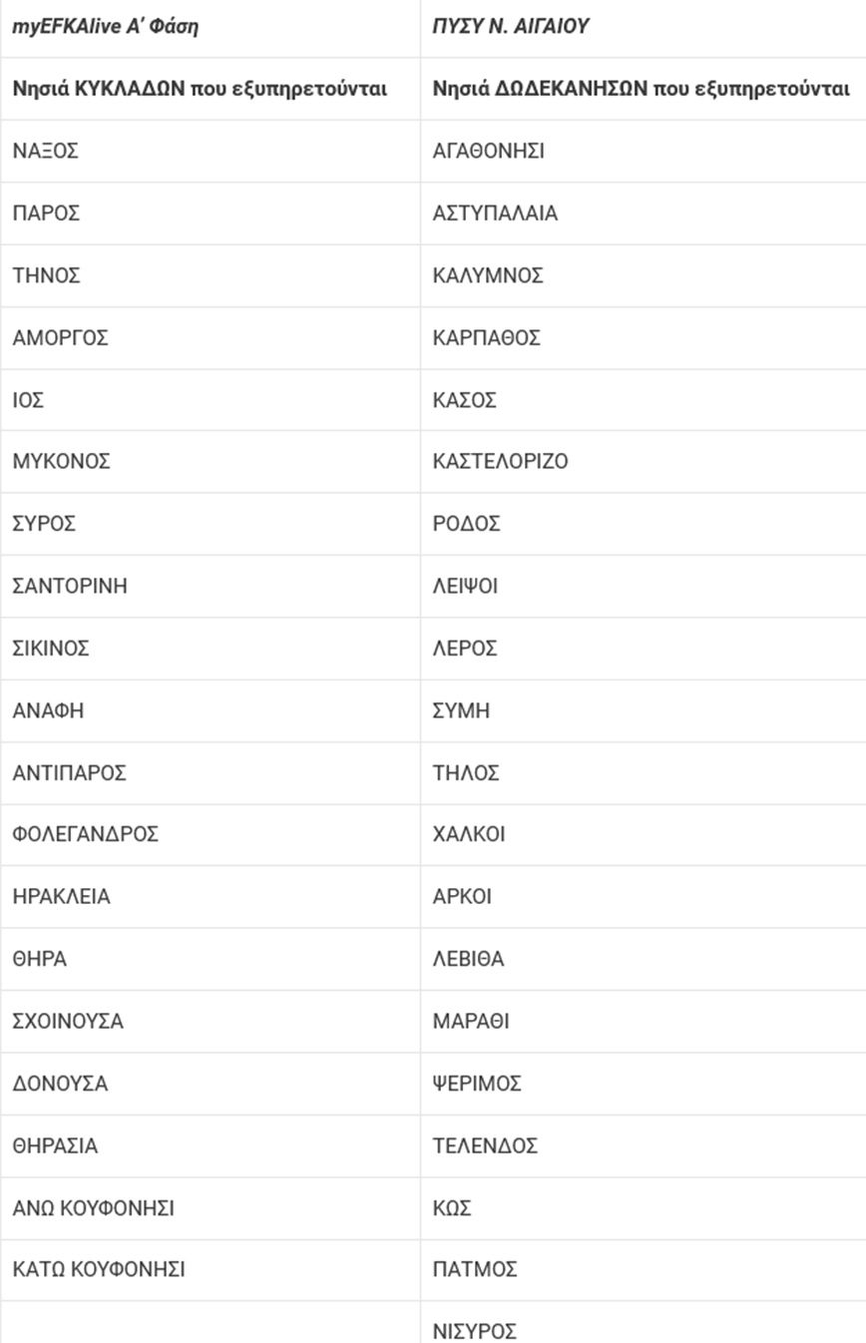Select the ΚΑΡΠΑΘΟΣ entry
The height and width of the screenshot is (1343, 866).
click(486, 338)
